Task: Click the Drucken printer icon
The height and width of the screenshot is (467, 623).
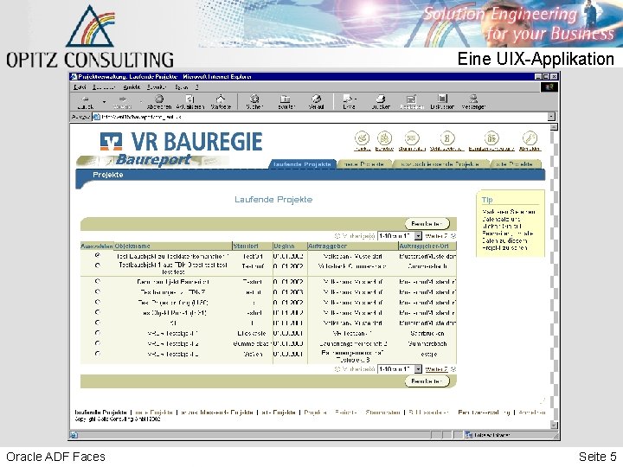Action: coord(380,99)
